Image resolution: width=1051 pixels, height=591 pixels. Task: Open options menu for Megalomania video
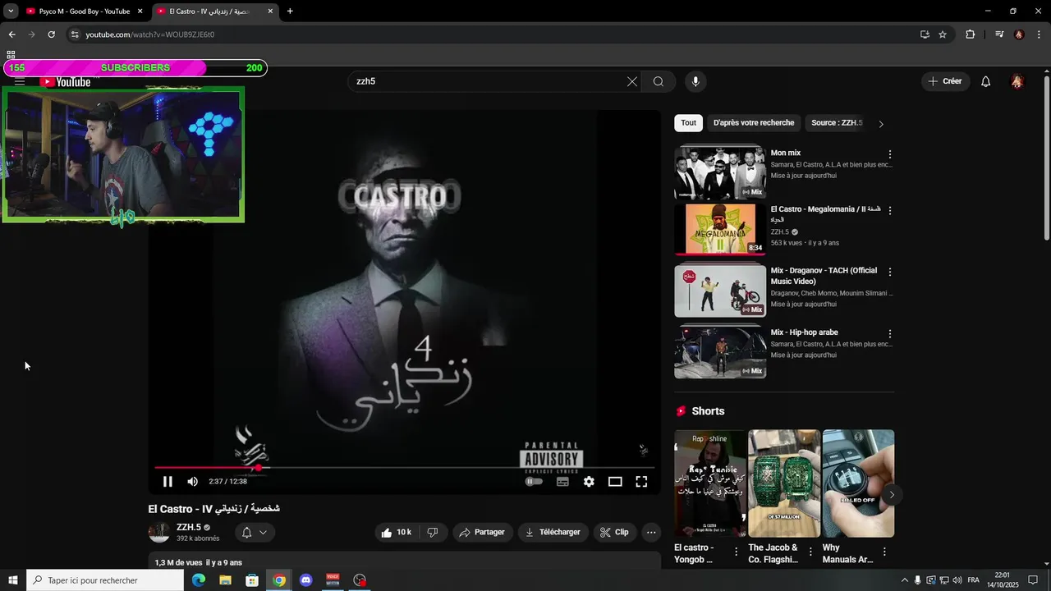(889, 210)
